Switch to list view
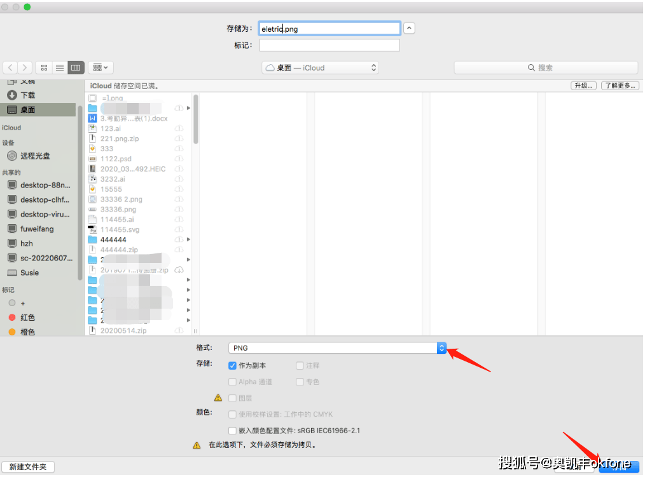Viewport: 645px width, 477px height. (59, 67)
